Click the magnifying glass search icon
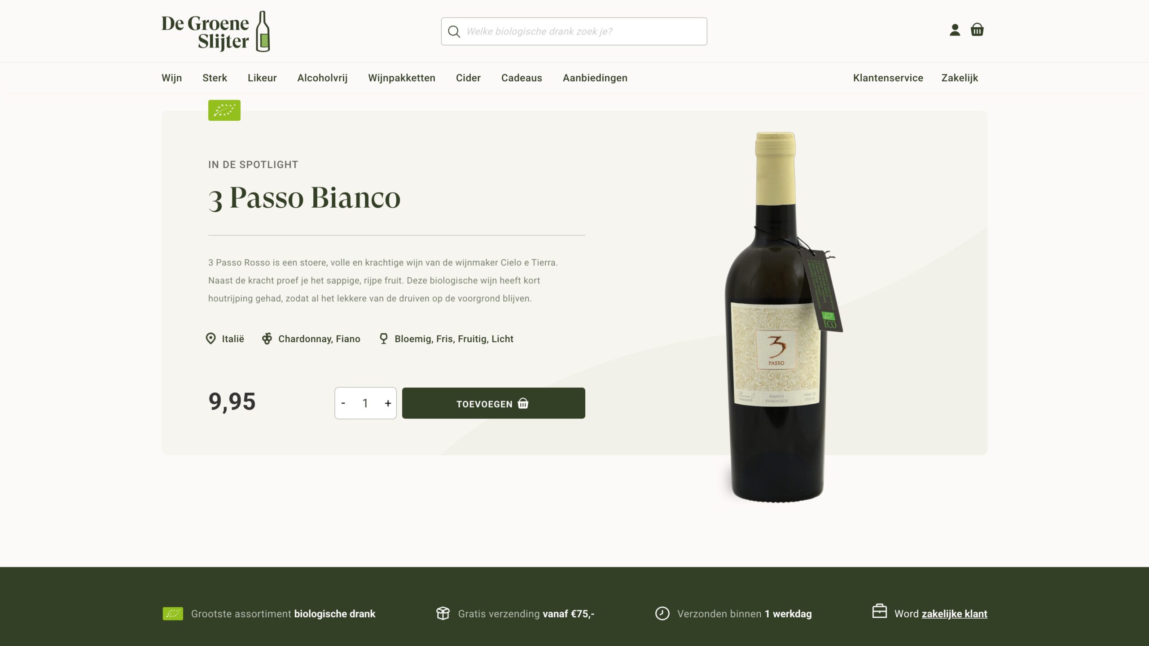Screen dimensions: 1149x646 [x=454, y=31]
